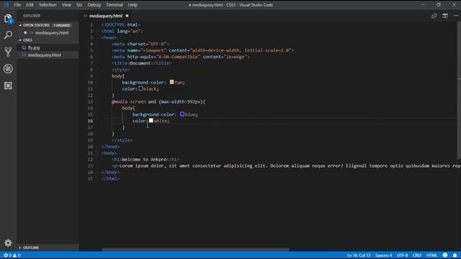
Task: Click the fly.jpg file icon
Action: [24, 47]
